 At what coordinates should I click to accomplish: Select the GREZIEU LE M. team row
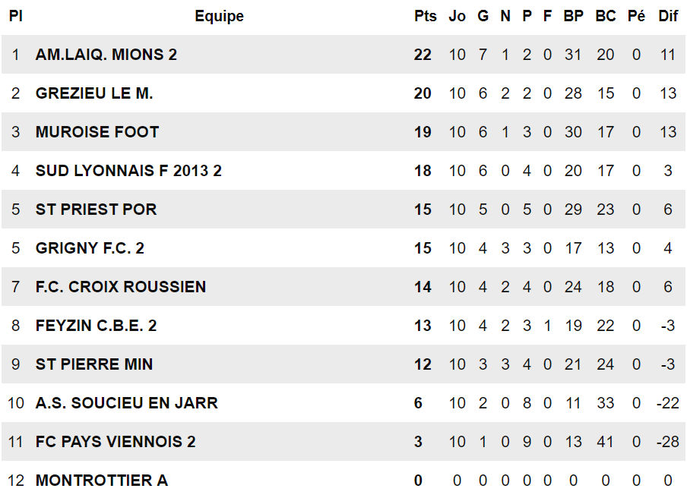[x=94, y=93]
